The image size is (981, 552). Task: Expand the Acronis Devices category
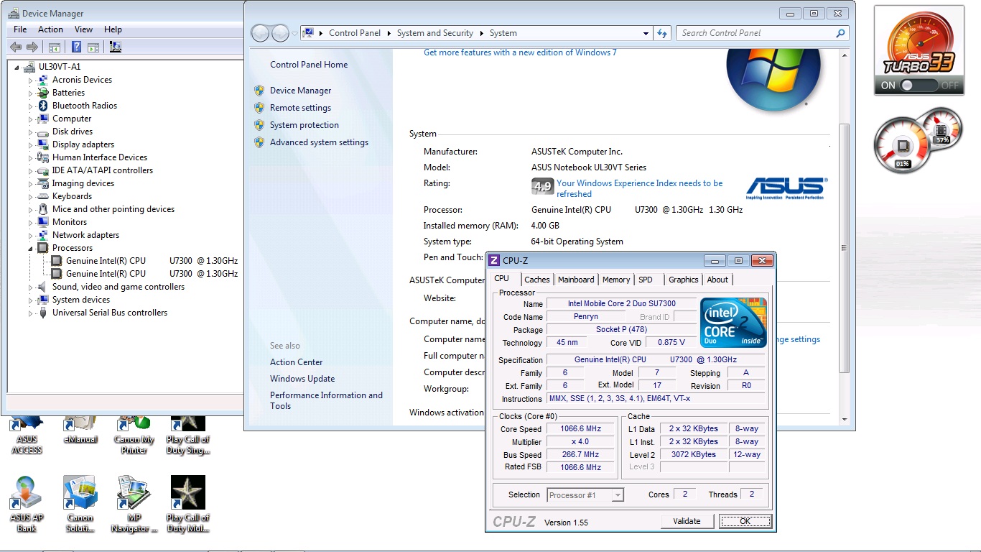pos(31,80)
